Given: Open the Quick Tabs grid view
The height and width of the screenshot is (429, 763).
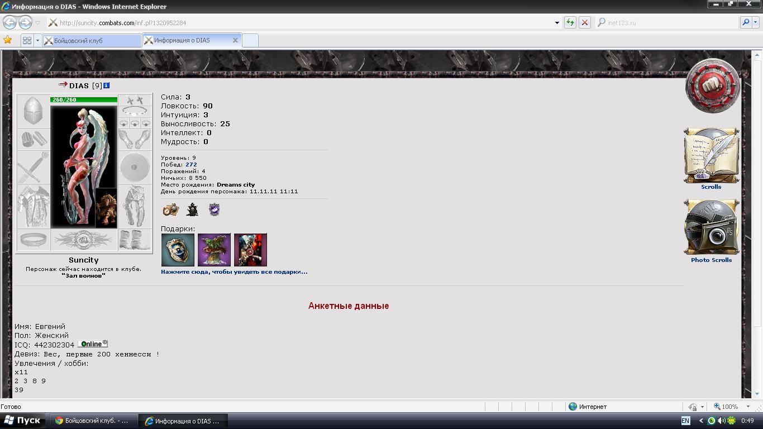Looking at the screenshot, I should 27,40.
